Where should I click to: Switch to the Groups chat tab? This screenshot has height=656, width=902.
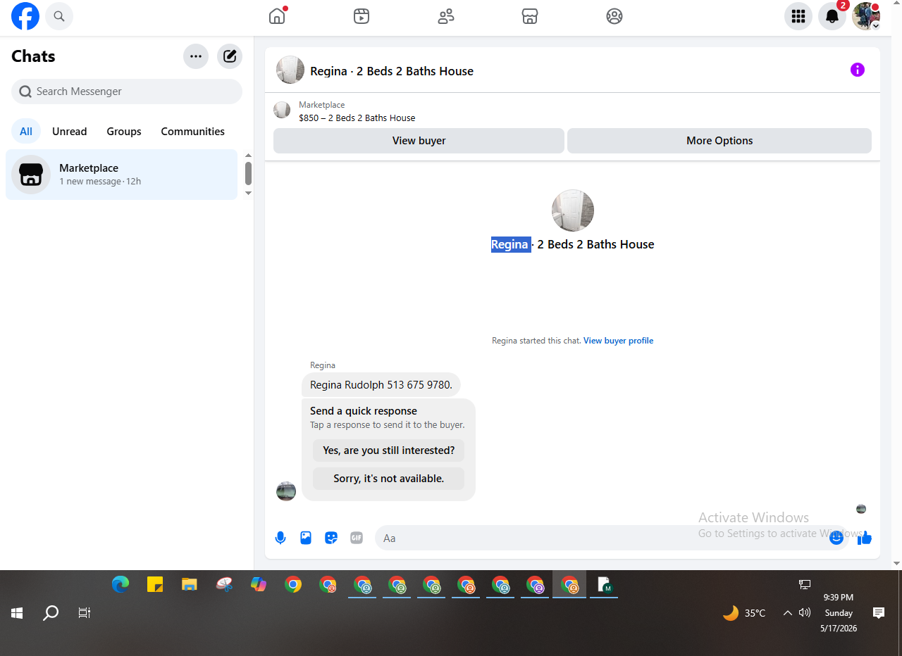point(124,132)
